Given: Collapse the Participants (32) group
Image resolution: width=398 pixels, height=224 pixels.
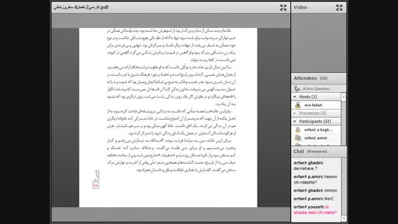Looking at the screenshot, I should [x=295, y=121].
